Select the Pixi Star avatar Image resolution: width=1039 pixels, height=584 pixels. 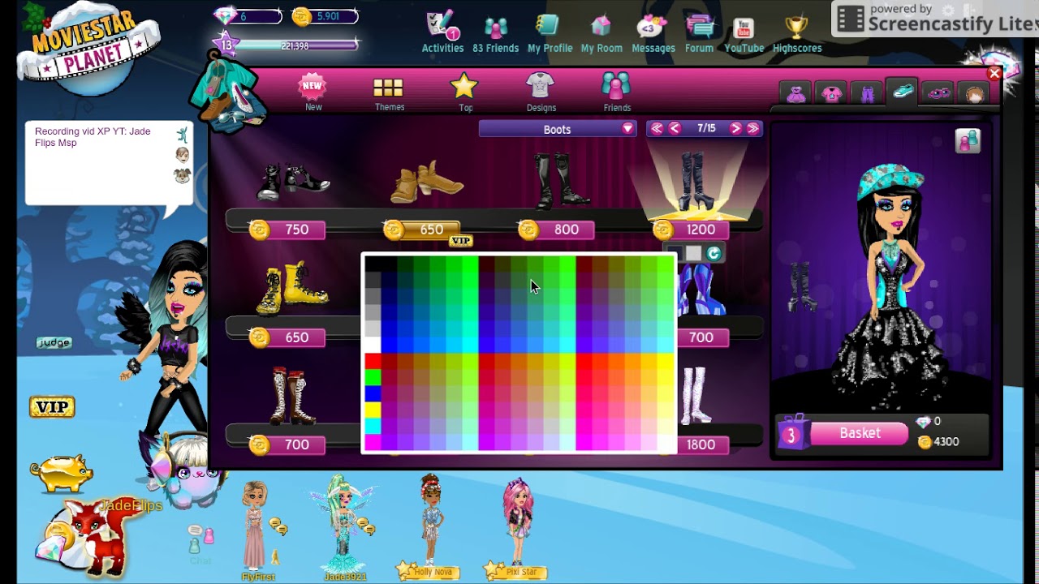[518, 519]
